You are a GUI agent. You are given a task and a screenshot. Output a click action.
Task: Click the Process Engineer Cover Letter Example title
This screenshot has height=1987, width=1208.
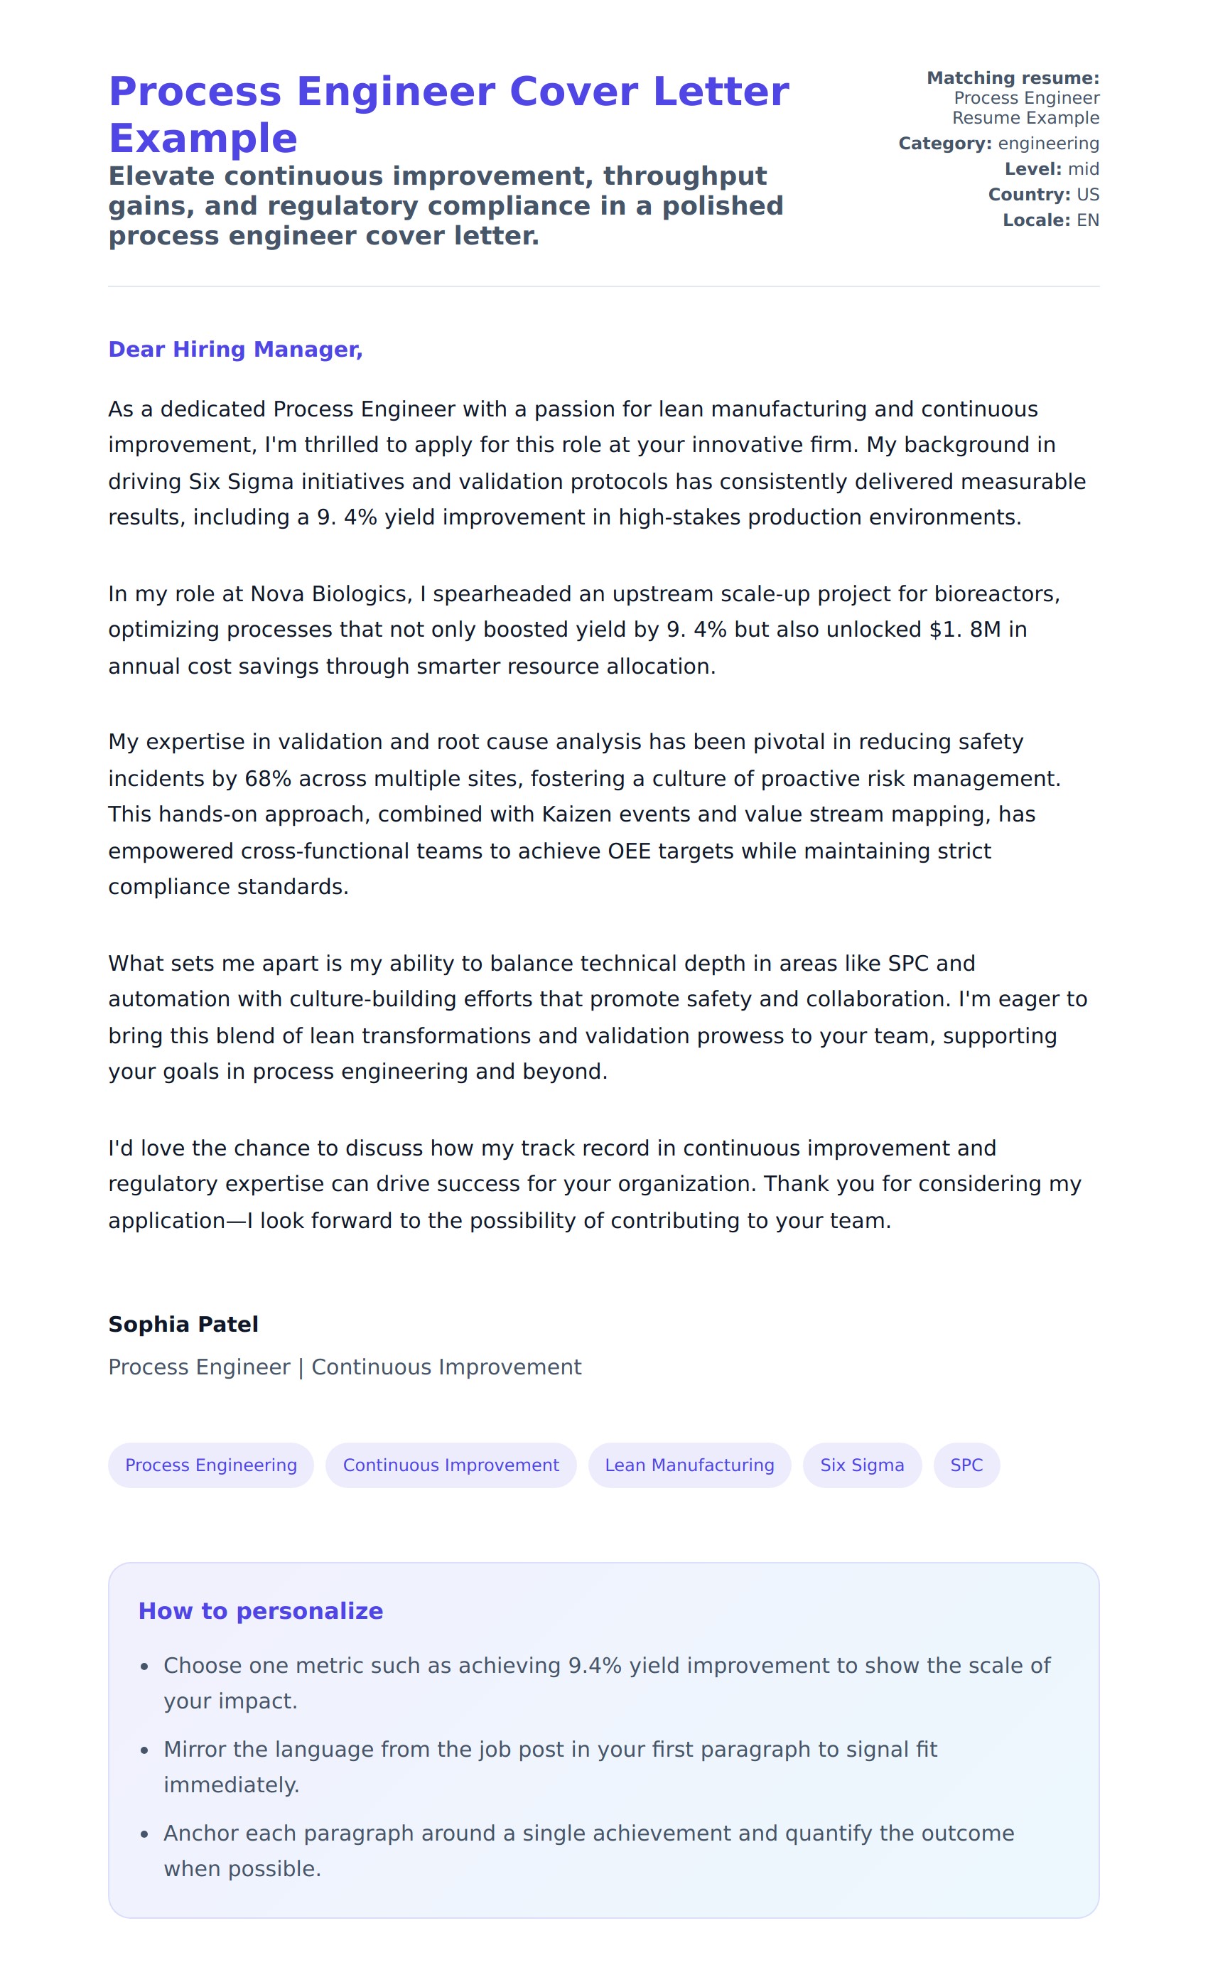click(x=448, y=114)
